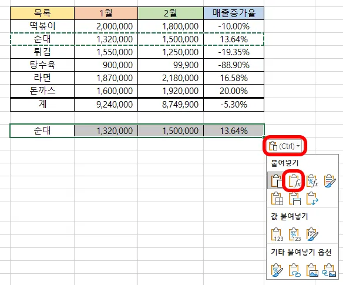Click the 2,000,000 cell

click(x=106, y=26)
